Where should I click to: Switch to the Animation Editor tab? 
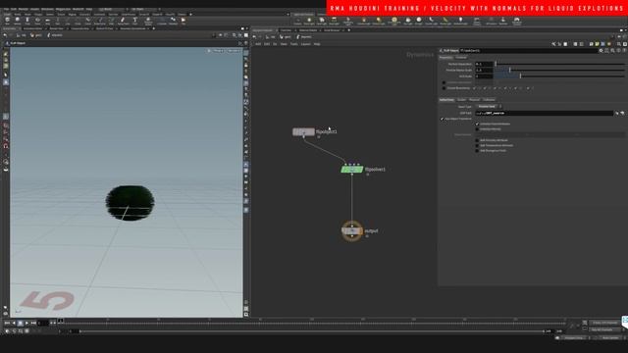(x=32, y=28)
